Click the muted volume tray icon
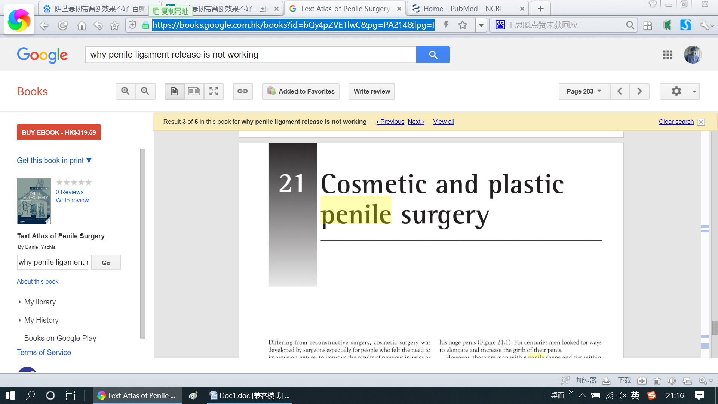 point(622,395)
